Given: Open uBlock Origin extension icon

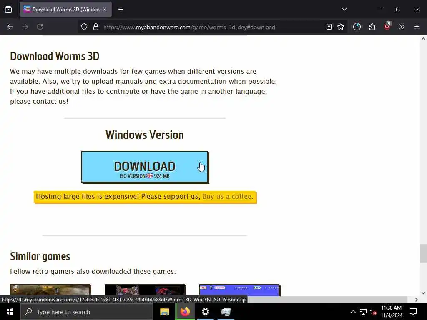Looking at the screenshot, I should click(x=387, y=26).
